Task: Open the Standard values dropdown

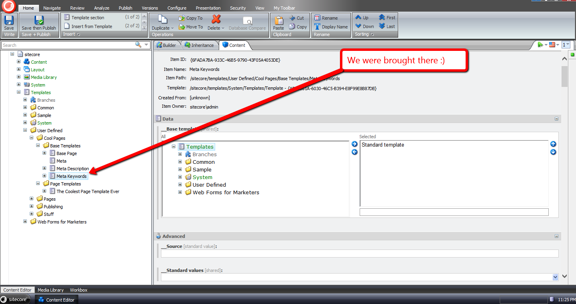Action: [x=555, y=277]
